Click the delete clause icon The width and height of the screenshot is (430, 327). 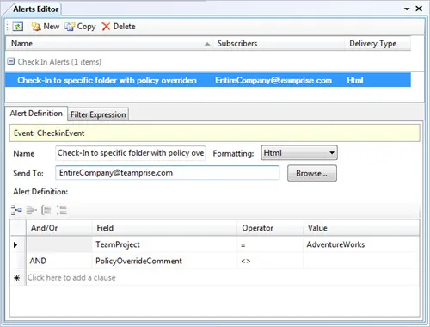[x=31, y=210]
